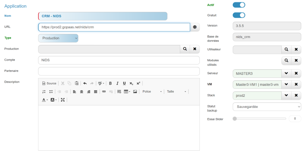Maximize the Description editor
The image size is (304, 153).
click(x=63, y=100)
